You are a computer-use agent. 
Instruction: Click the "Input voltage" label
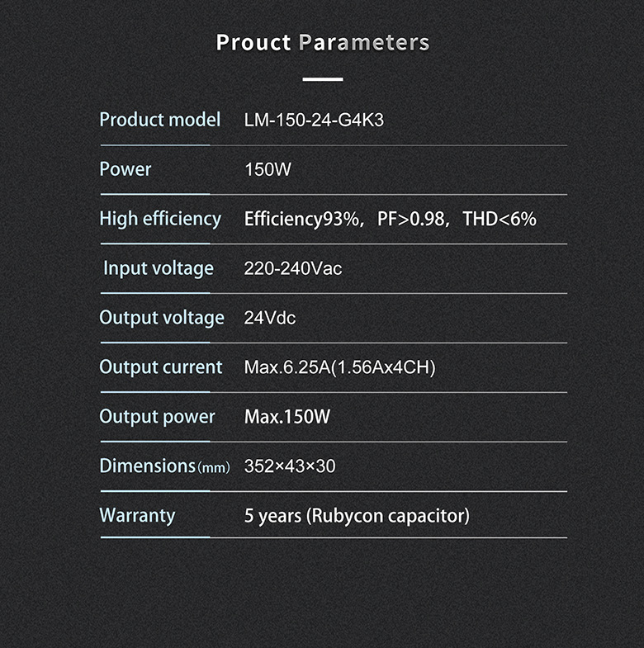(159, 268)
